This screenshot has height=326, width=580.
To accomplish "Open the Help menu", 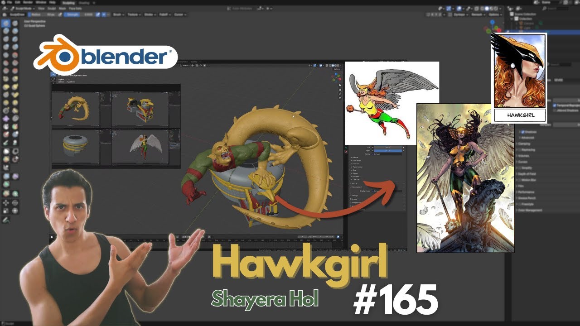I will (x=53, y=2).
